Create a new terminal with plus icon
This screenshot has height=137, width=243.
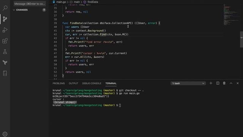(x=211, y=83)
